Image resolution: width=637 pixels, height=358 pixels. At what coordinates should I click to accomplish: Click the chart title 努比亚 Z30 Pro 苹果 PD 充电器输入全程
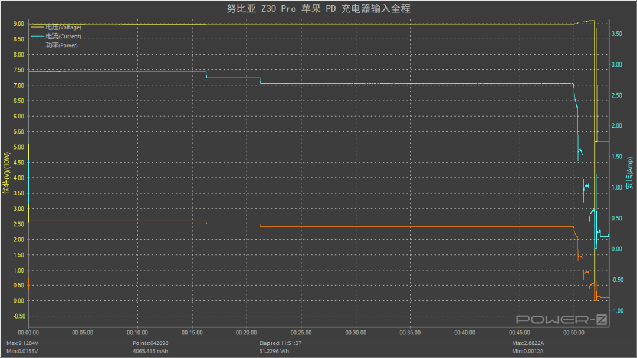318,8
